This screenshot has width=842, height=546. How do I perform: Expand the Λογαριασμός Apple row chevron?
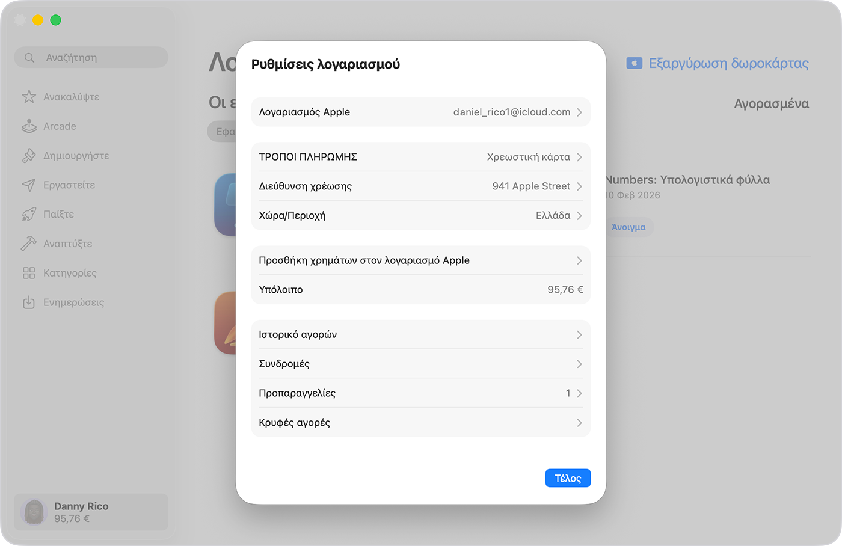click(579, 112)
